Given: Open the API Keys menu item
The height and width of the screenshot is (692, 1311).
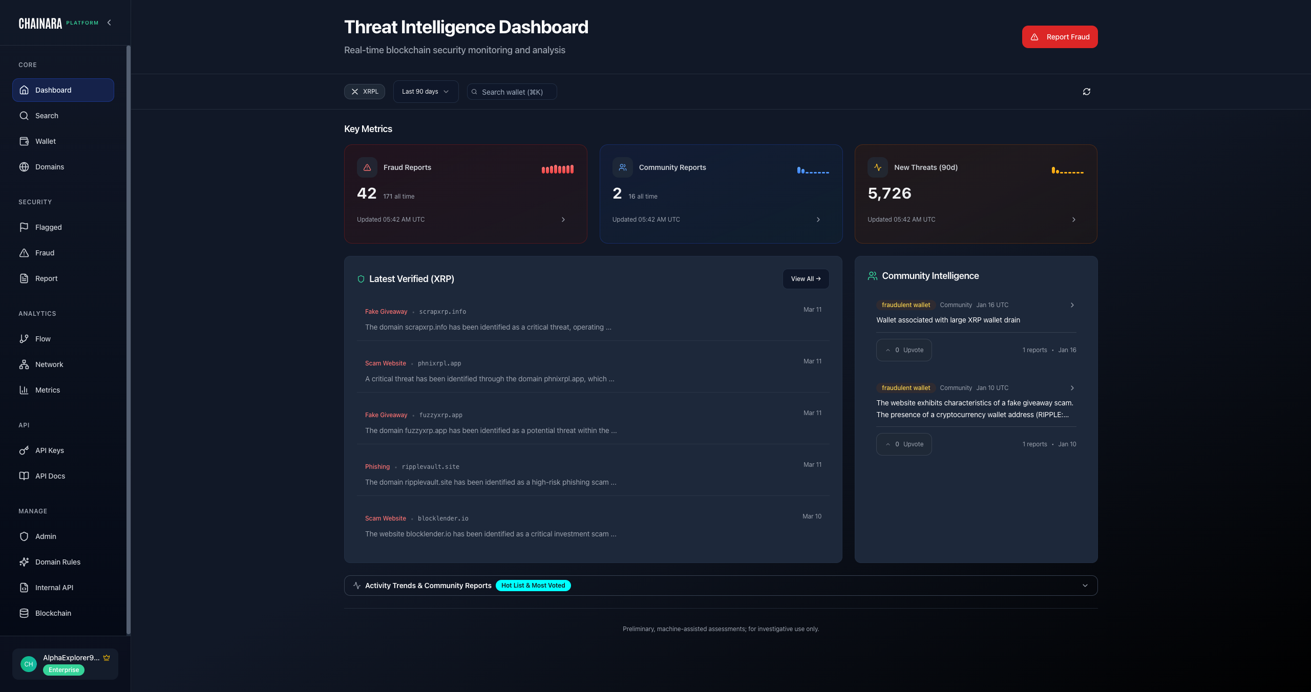Looking at the screenshot, I should [63, 450].
